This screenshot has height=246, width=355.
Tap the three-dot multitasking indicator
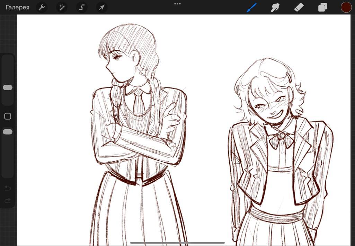pyautogui.click(x=177, y=3)
